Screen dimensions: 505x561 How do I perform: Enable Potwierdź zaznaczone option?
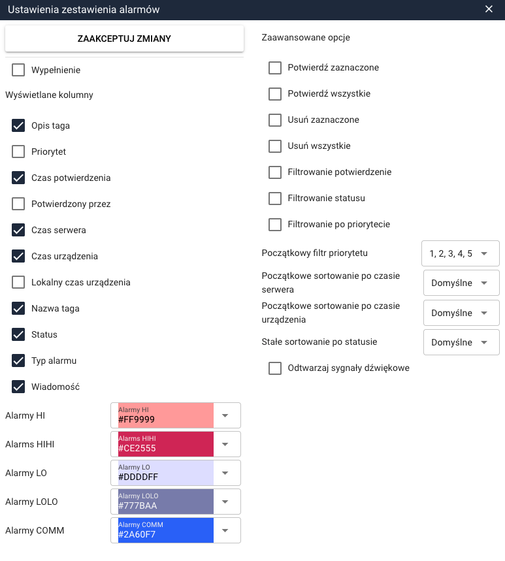pos(275,67)
